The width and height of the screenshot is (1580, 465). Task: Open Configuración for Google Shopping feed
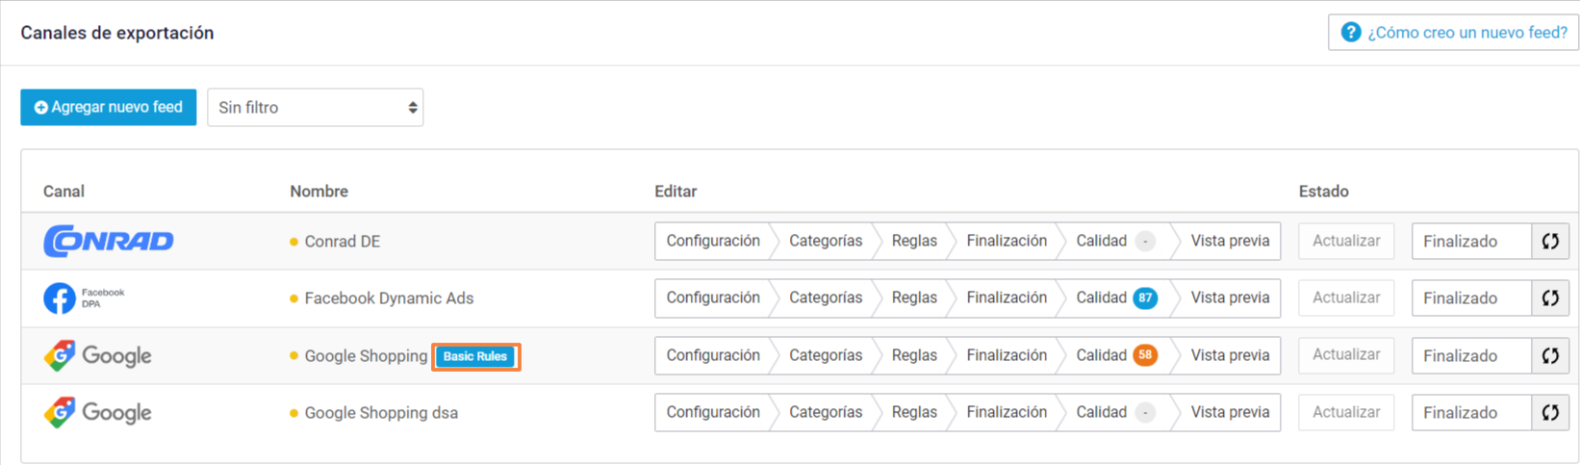pyautogui.click(x=713, y=355)
